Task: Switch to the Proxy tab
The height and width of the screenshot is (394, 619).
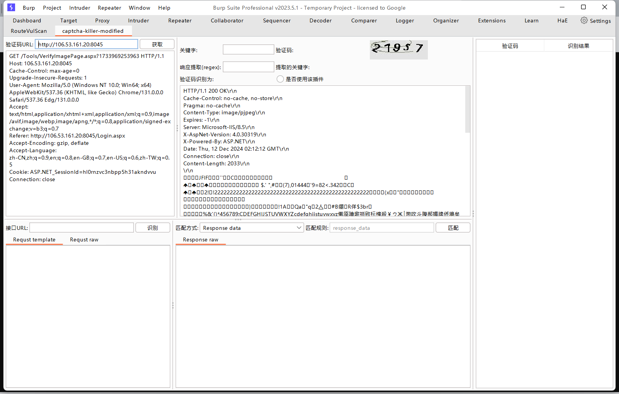Action: (102, 20)
